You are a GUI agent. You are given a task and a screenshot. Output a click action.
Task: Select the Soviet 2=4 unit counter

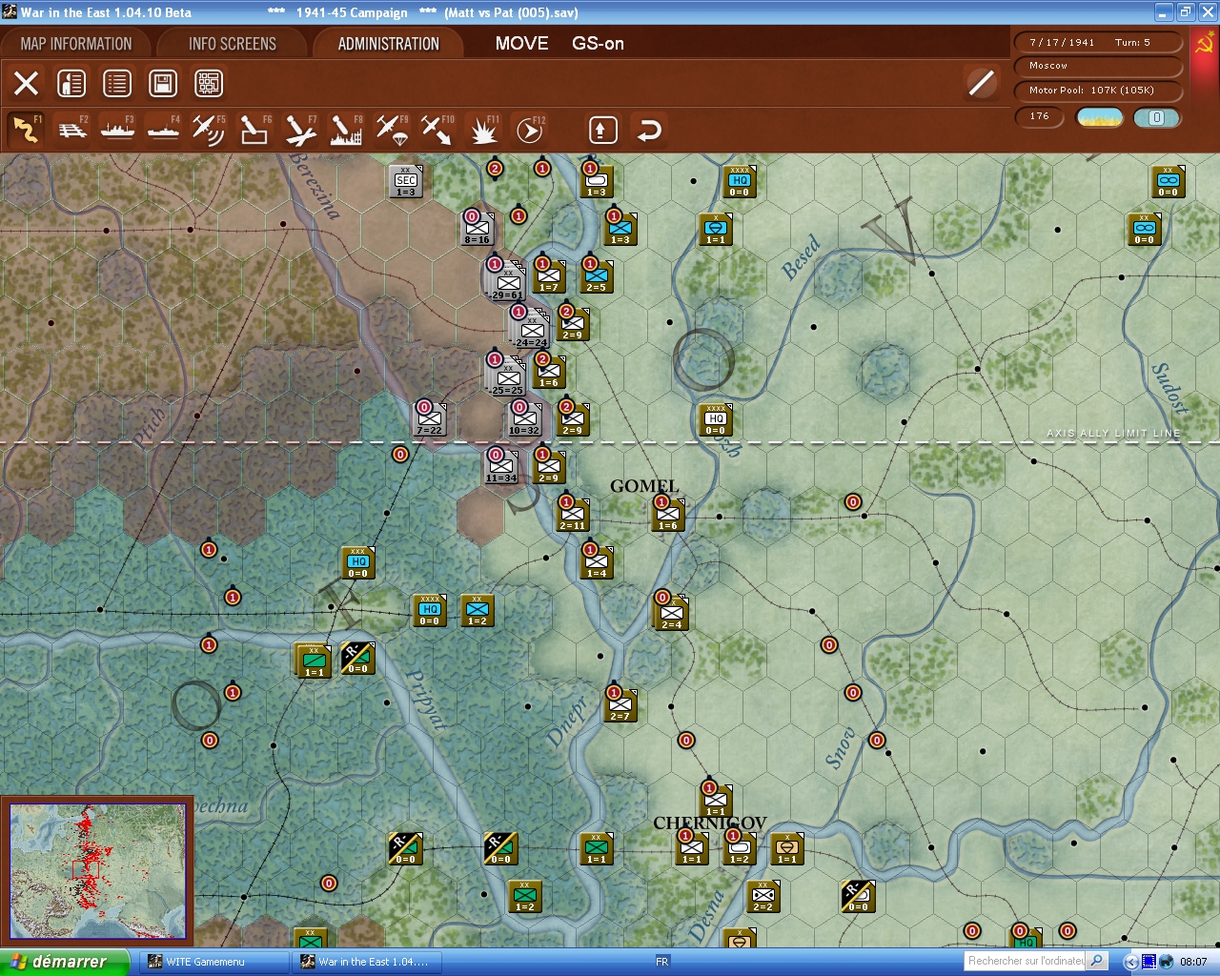pos(672,614)
